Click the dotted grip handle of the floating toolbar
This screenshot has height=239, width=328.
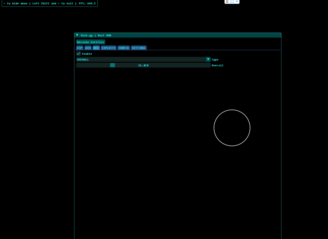pyautogui.click(x=227, y=1)
